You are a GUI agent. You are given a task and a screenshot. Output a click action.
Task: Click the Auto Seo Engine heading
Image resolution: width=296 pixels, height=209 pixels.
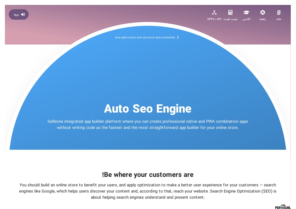pyautogui.click(x=148, y=109)
